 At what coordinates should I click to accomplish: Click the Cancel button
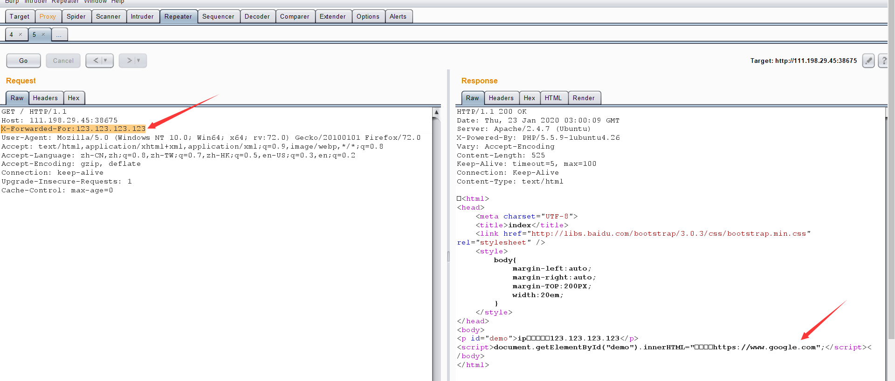tap(63, 61)
